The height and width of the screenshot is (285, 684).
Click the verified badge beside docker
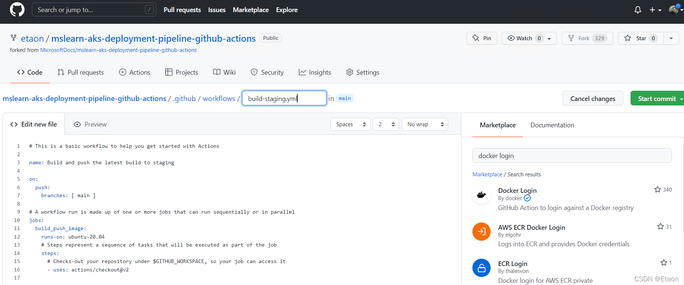[x=527, y=198]
